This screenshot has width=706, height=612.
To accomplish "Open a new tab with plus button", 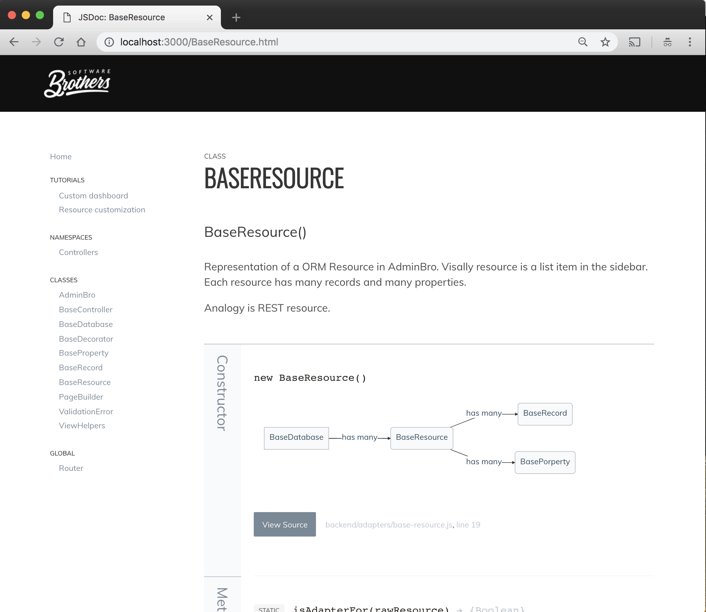I will click(x=236, y=17).
